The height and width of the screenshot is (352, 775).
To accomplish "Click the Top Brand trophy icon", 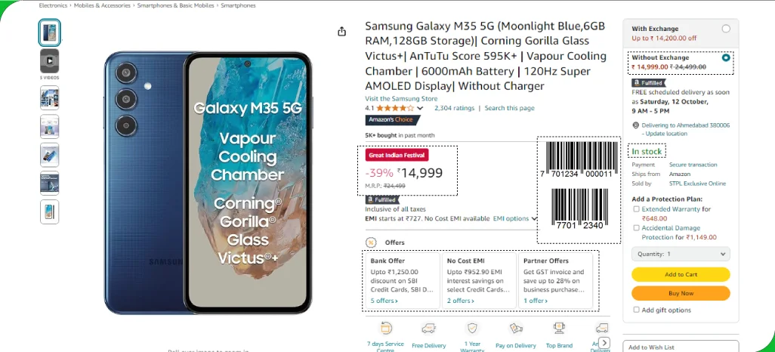I will tap(559, 328).
